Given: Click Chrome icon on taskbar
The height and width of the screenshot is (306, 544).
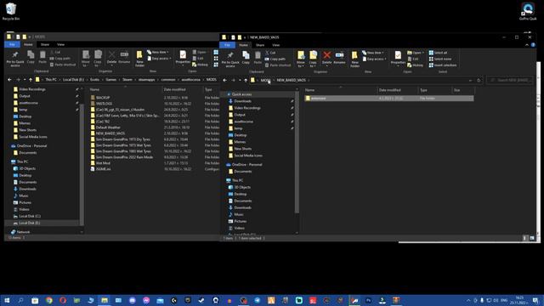Looking at the screenshot, I should [x=49, y=300].
